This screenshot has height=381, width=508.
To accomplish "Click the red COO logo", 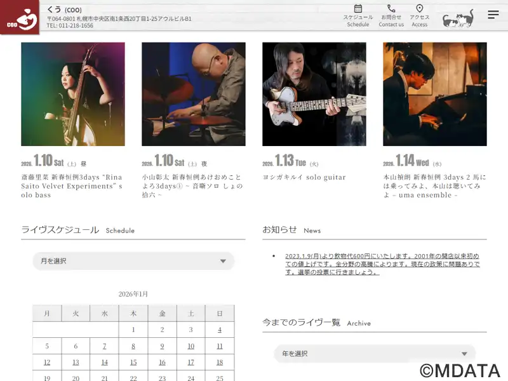I will click(x=20, y=17).
